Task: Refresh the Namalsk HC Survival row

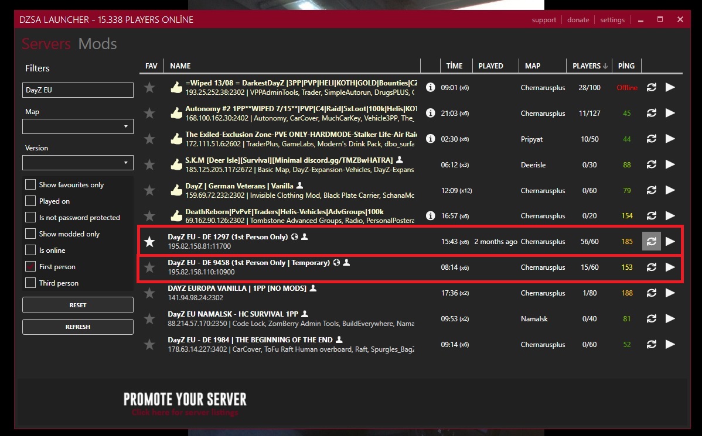Action: coord(652,318)
